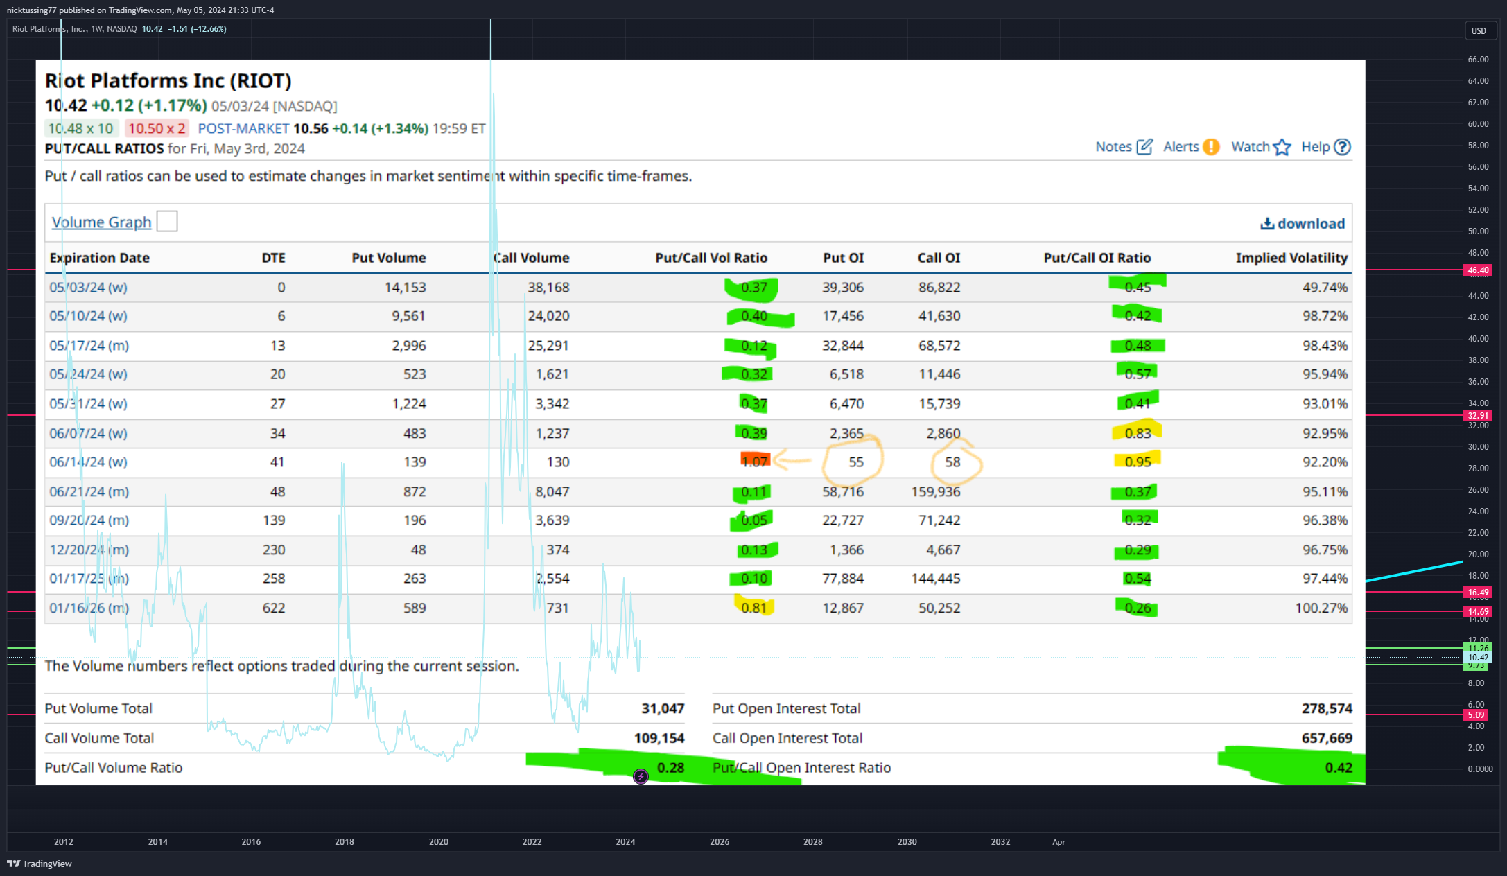Click the Put Volume Total value 31,047
Viewport: 1507px width, 876px height.
[663, 708]
